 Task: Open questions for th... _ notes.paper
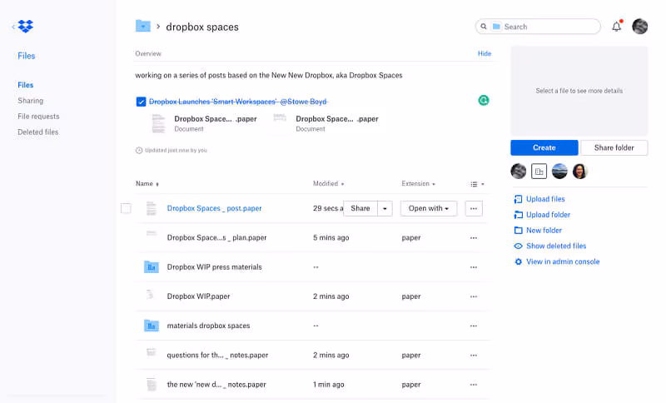[217, 355]
